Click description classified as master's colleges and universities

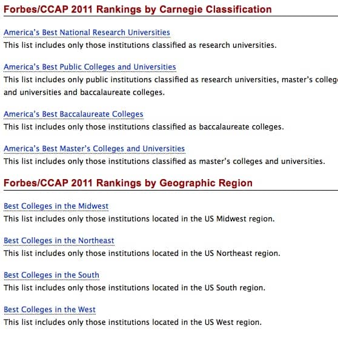pos(164,162)
